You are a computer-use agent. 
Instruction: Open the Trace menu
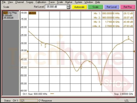52,2
